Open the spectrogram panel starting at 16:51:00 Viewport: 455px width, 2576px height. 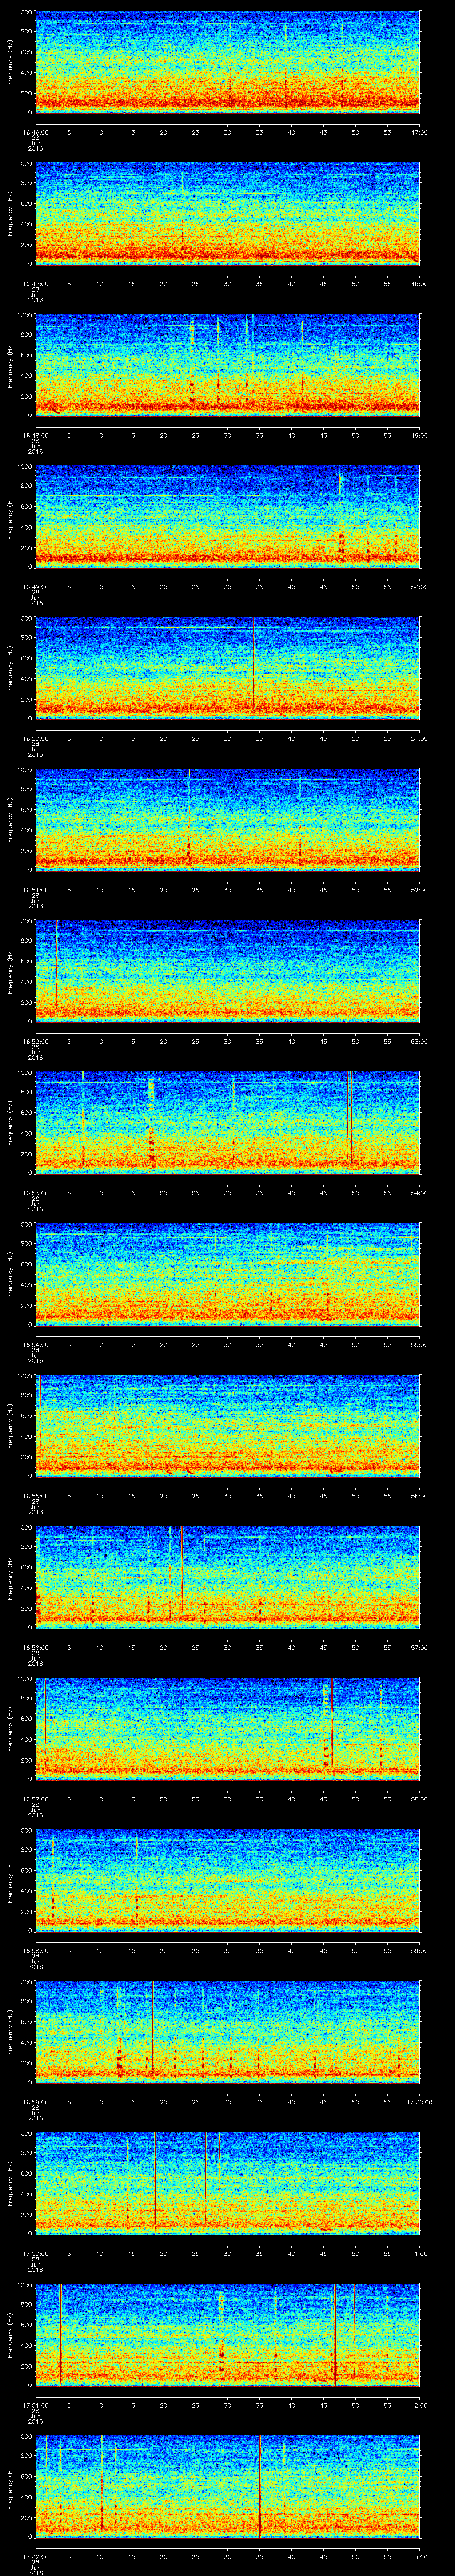pyautogui.click(x=227, y=819)
